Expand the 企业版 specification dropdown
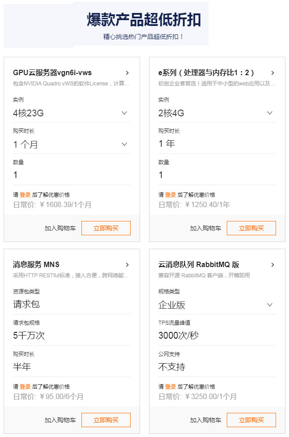Viewport: 289px width, 437px height. click(x=217, y=305)
